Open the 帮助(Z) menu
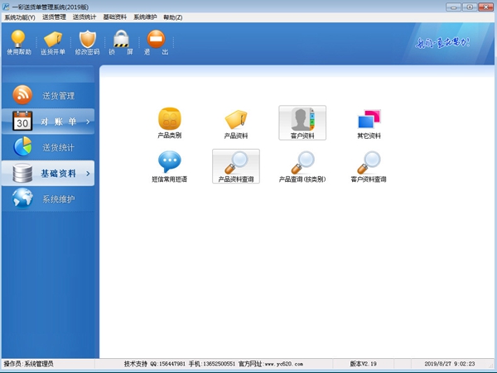Viewport: 497px width, 373px height. pyautogui.click(x=172, y=17)
